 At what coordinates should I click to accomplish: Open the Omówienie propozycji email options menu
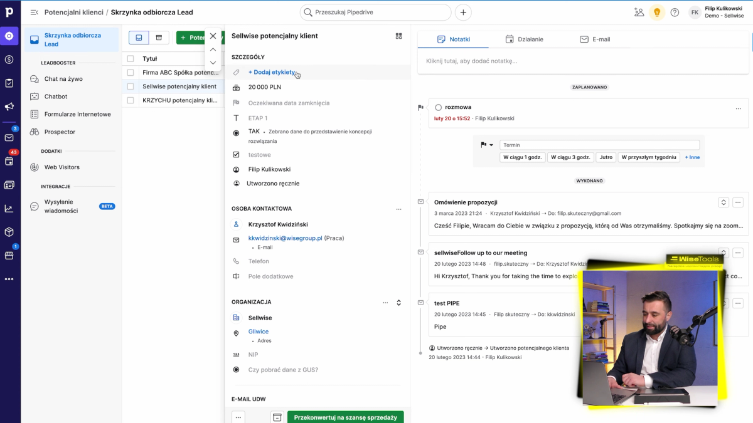point(738,202)
